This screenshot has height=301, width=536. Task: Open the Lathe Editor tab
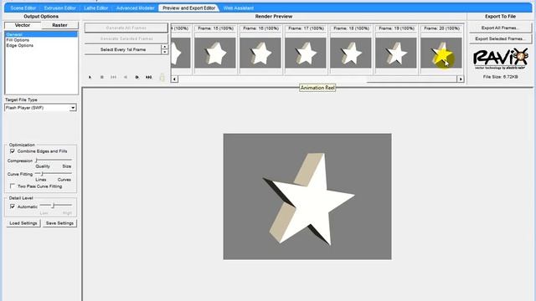(96, 8)
